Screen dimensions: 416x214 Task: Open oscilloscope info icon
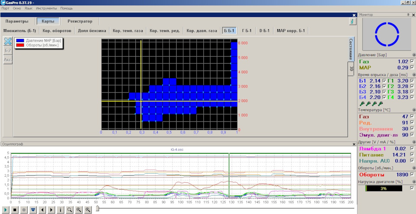tap(60, 210)
